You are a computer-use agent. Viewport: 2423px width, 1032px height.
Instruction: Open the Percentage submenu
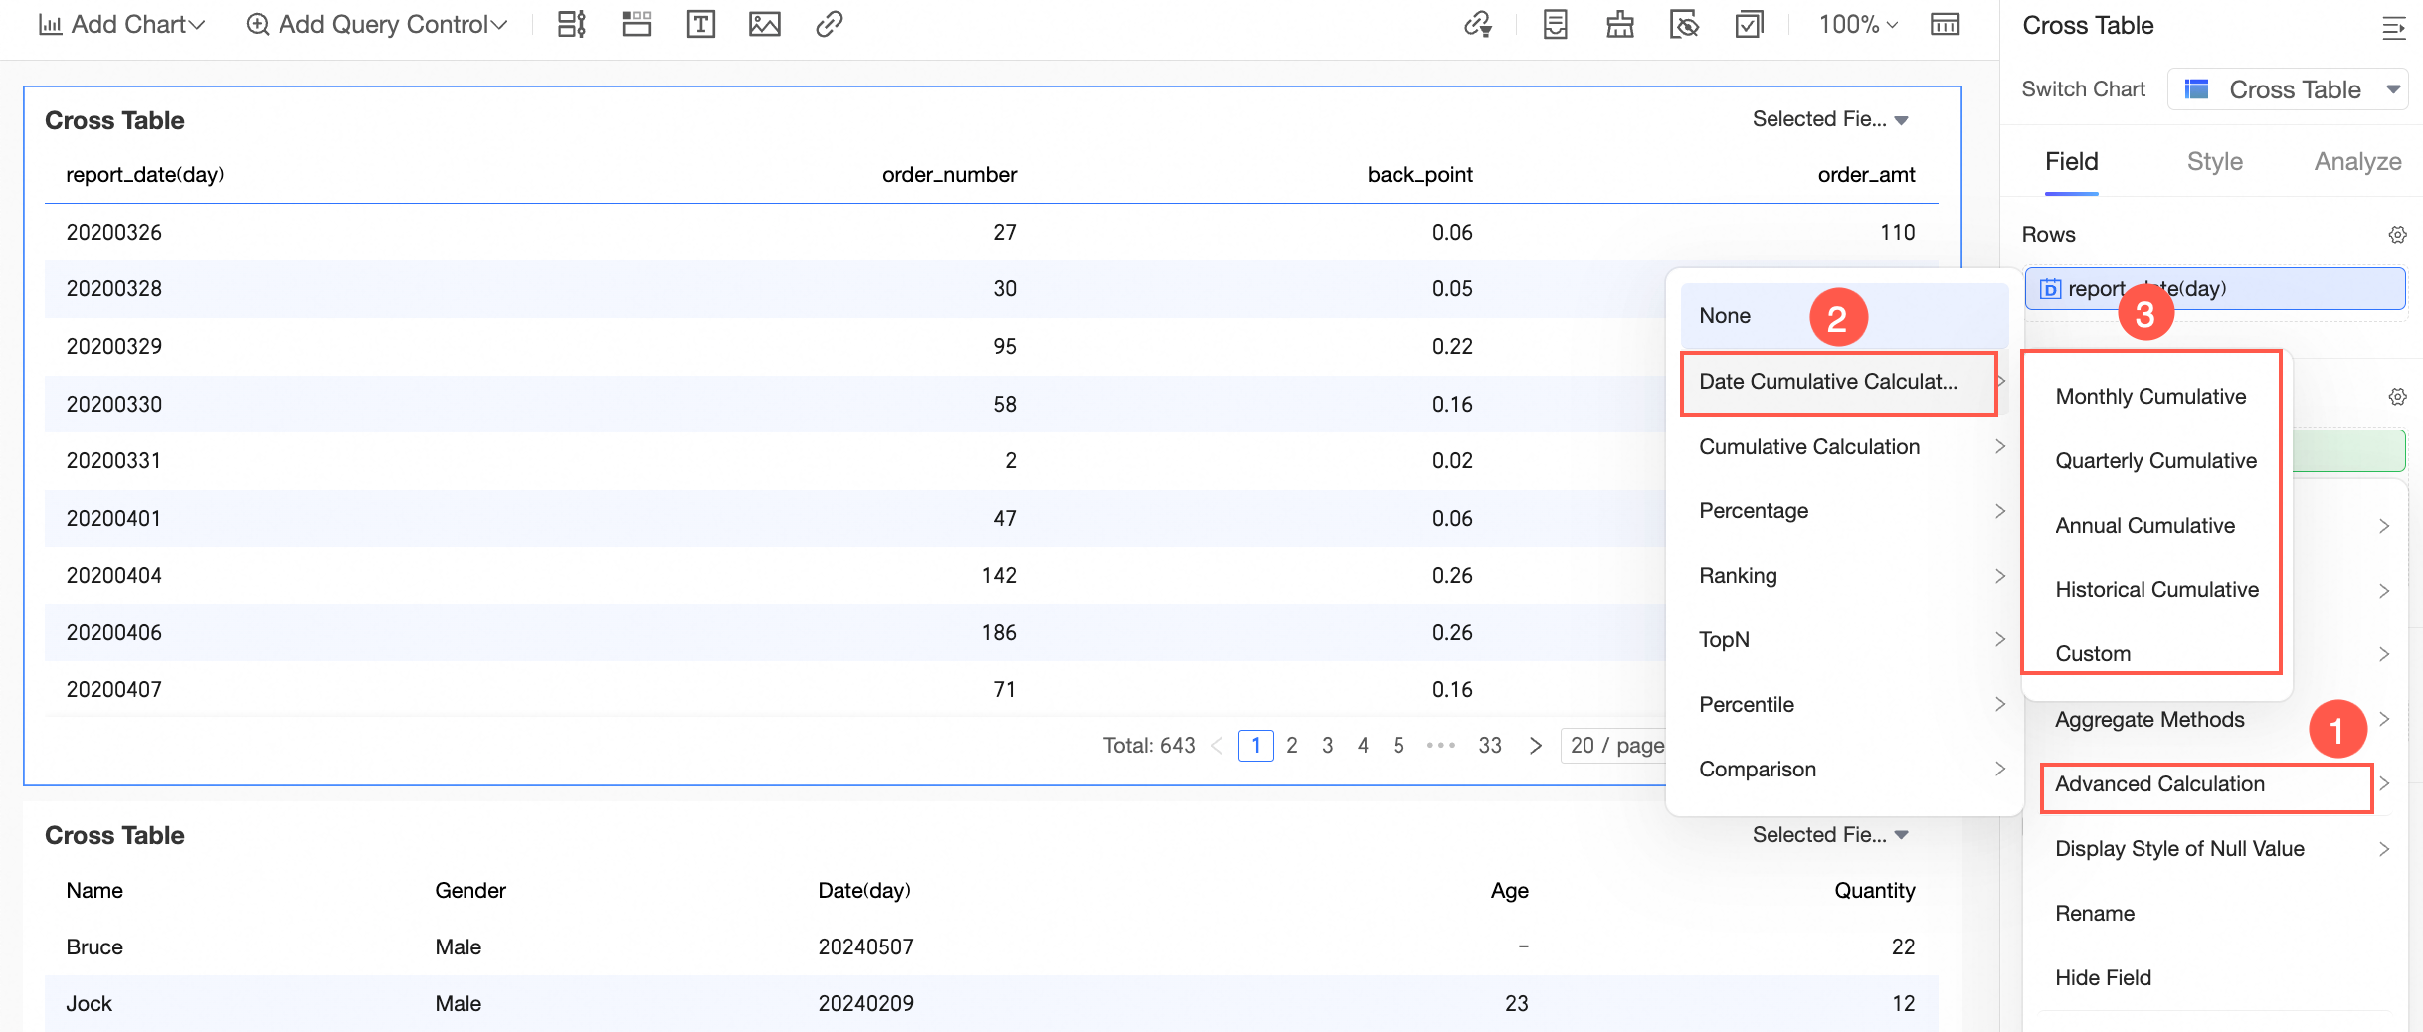pos(1845,511)
